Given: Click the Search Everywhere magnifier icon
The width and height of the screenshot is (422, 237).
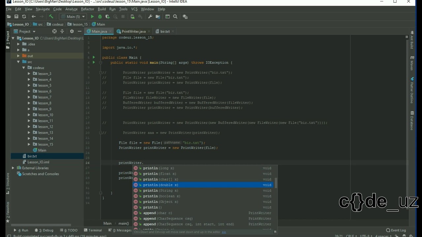Looking at the screenshot, I should point(175,16).
